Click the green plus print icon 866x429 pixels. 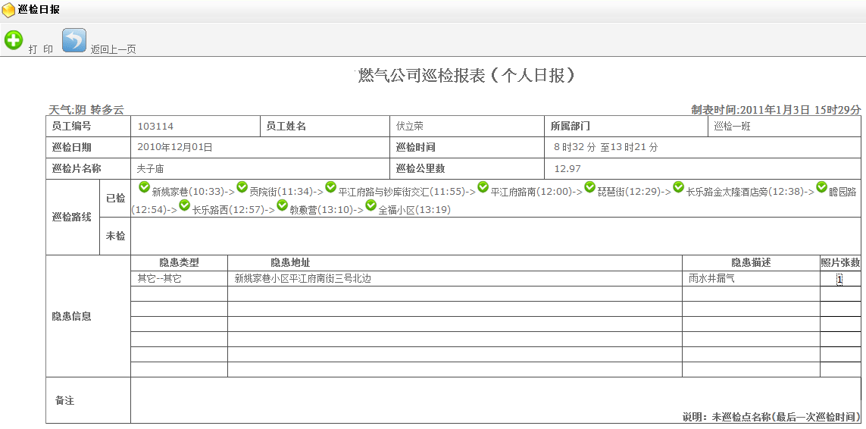tap(13, 40)
